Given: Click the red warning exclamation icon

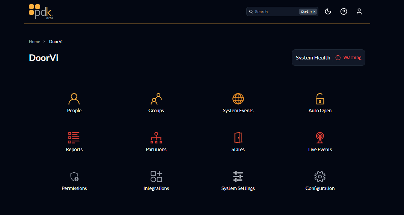Looking at the screenshot, I should (x=338, y=58).
